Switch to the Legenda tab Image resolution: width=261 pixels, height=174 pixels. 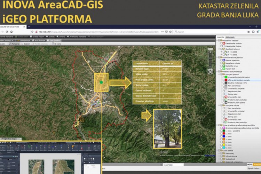click(x=220, y=37)
